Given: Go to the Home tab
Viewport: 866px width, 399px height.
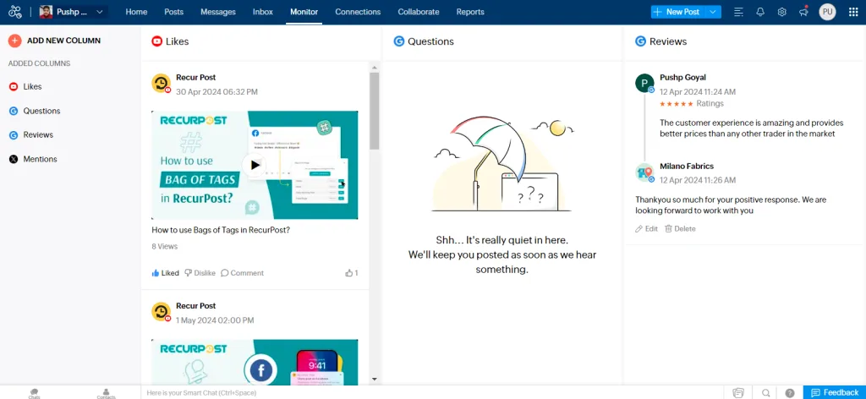Looking at the screenshot, I should point(136,12).
